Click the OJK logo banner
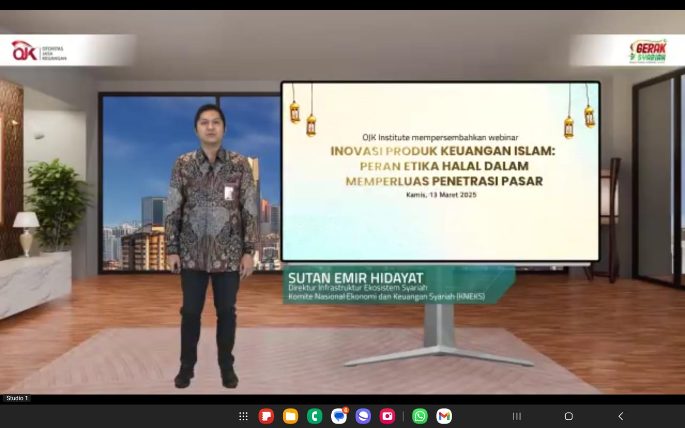The image size is (685, 428). point(39,50)
